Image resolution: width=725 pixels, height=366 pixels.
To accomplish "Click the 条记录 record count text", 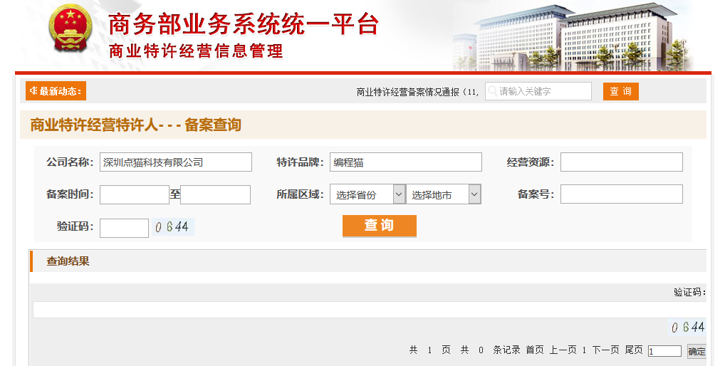I will pyautogui.click(x=506, y=350).
